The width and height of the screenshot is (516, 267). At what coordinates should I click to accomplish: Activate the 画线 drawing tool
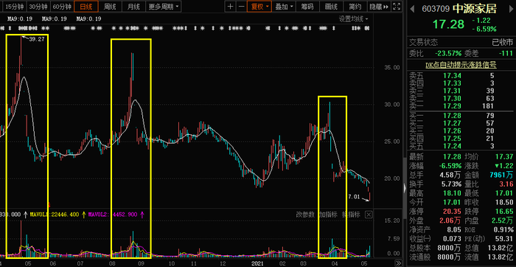331,6
